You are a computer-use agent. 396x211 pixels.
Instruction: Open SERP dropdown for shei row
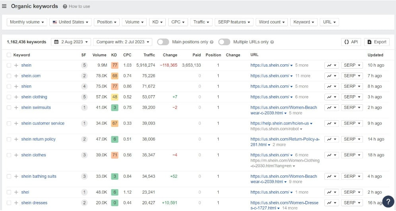pos(352,192)
